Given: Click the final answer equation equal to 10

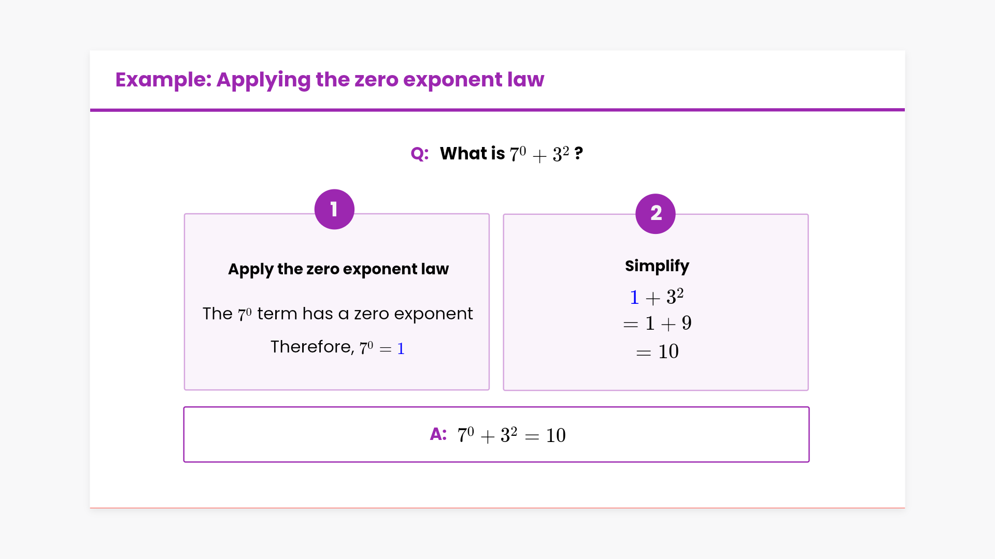Looking at the screenshot, I should (511, 435).
